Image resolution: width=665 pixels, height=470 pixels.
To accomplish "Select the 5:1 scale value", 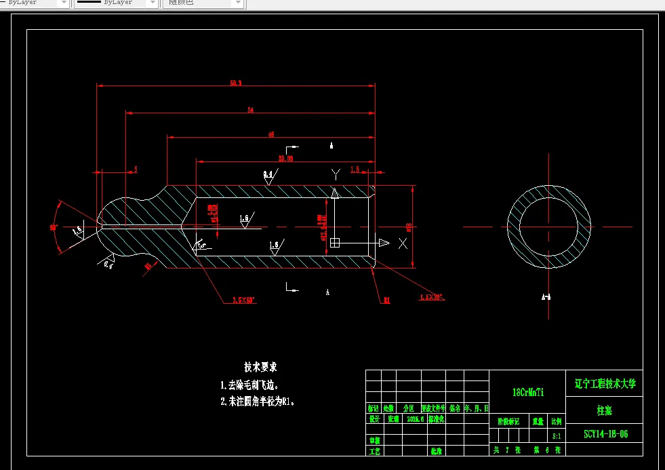I will click(x=557, y=436).
